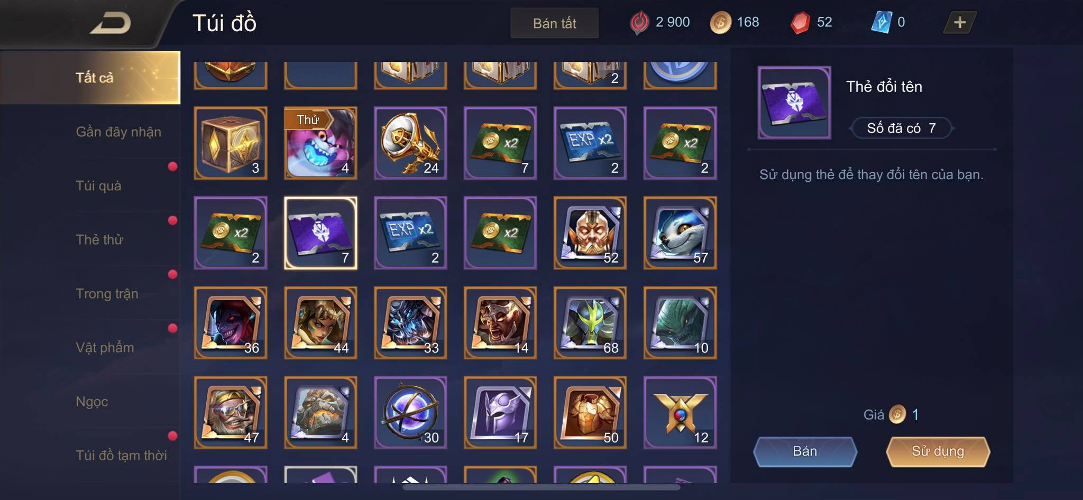Click the 'Bán tất' sell-all button
The width and height of the screenshot is (1083, 500).
point(554,23)
